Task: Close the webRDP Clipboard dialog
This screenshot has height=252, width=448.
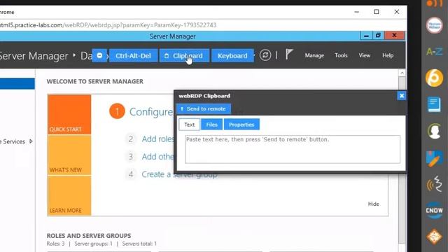Action: tap(401, 96)
